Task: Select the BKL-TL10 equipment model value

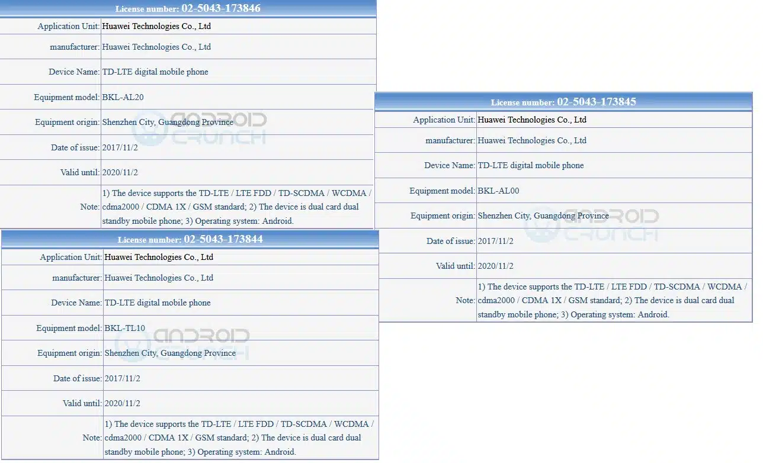Action: coord(125,328)
